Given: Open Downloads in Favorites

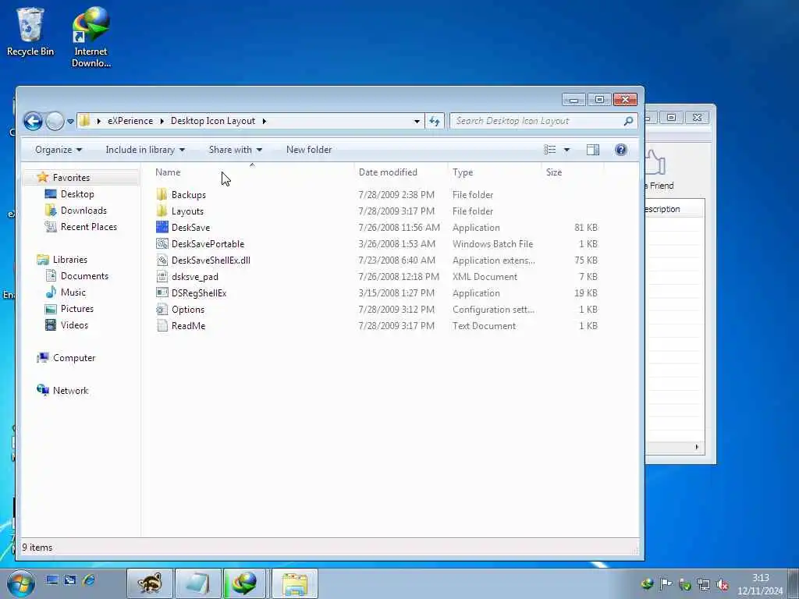Looking at the screenshot, I should pos(83,211).
